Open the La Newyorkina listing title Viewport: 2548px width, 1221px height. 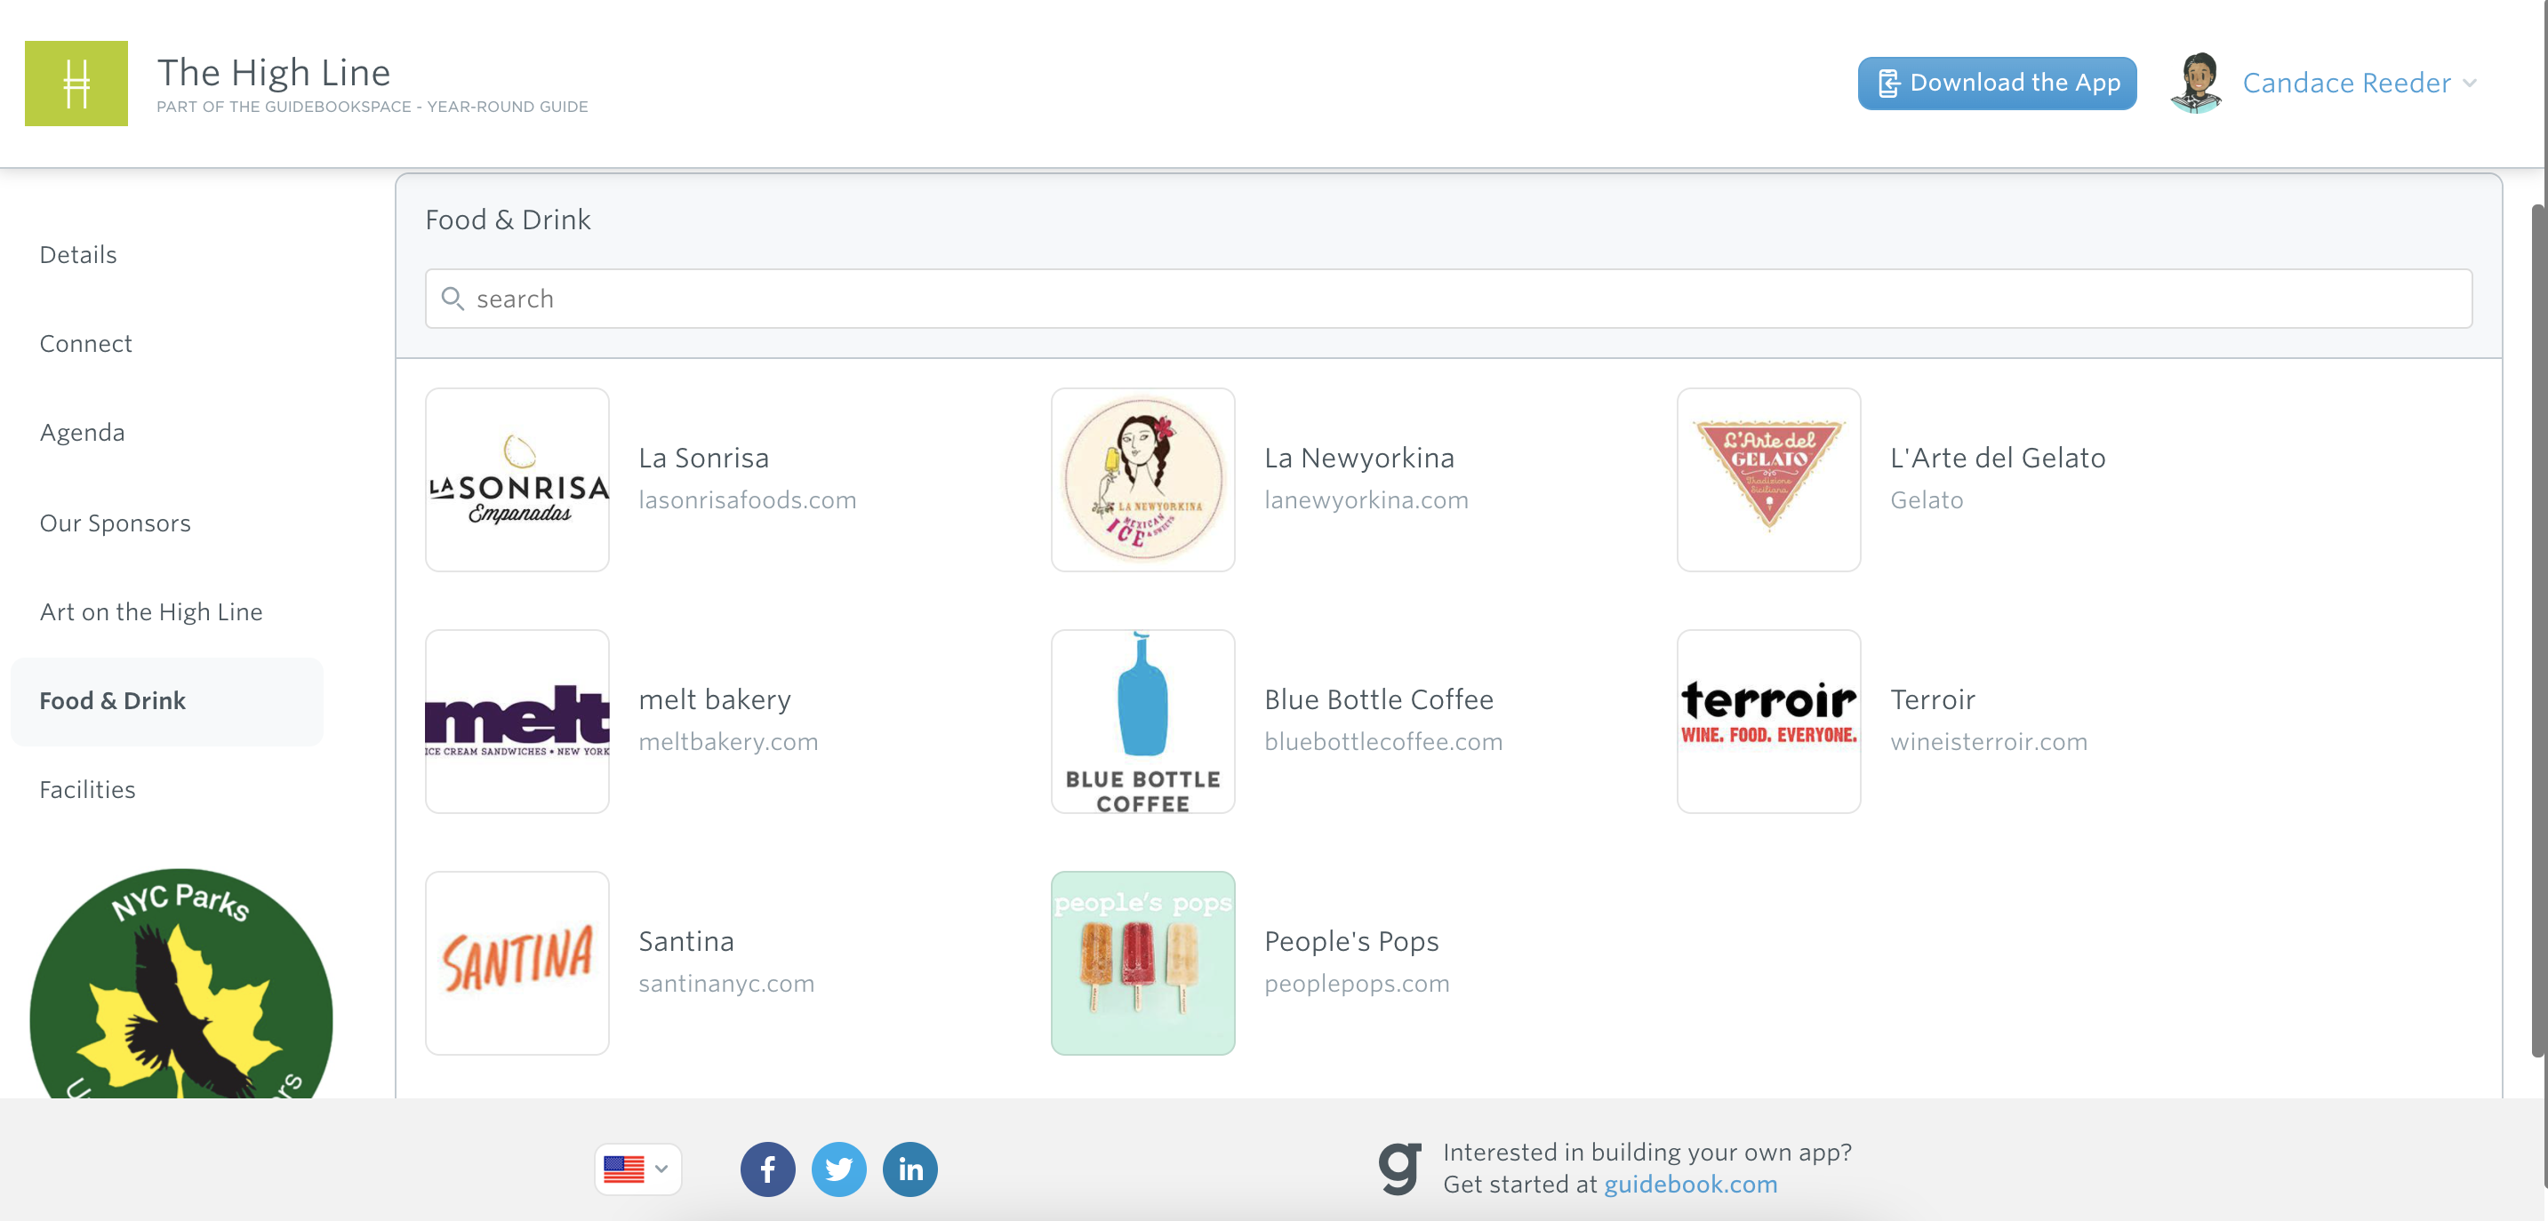(1359, 458)
